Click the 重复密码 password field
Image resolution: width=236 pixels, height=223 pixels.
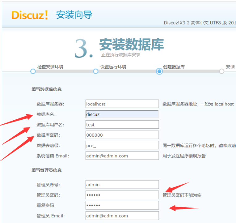tap(122, 205)
